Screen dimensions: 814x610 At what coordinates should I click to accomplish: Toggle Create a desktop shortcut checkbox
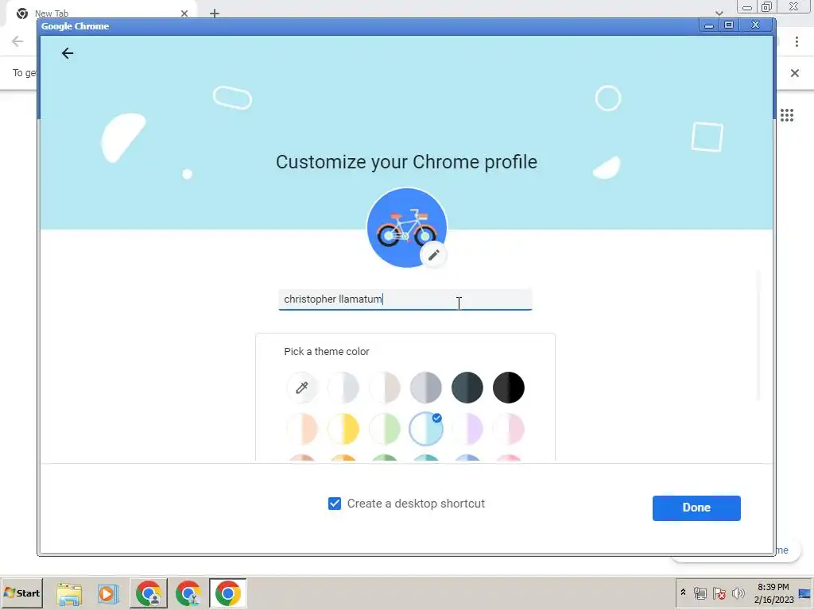click(x=335, y=504)
